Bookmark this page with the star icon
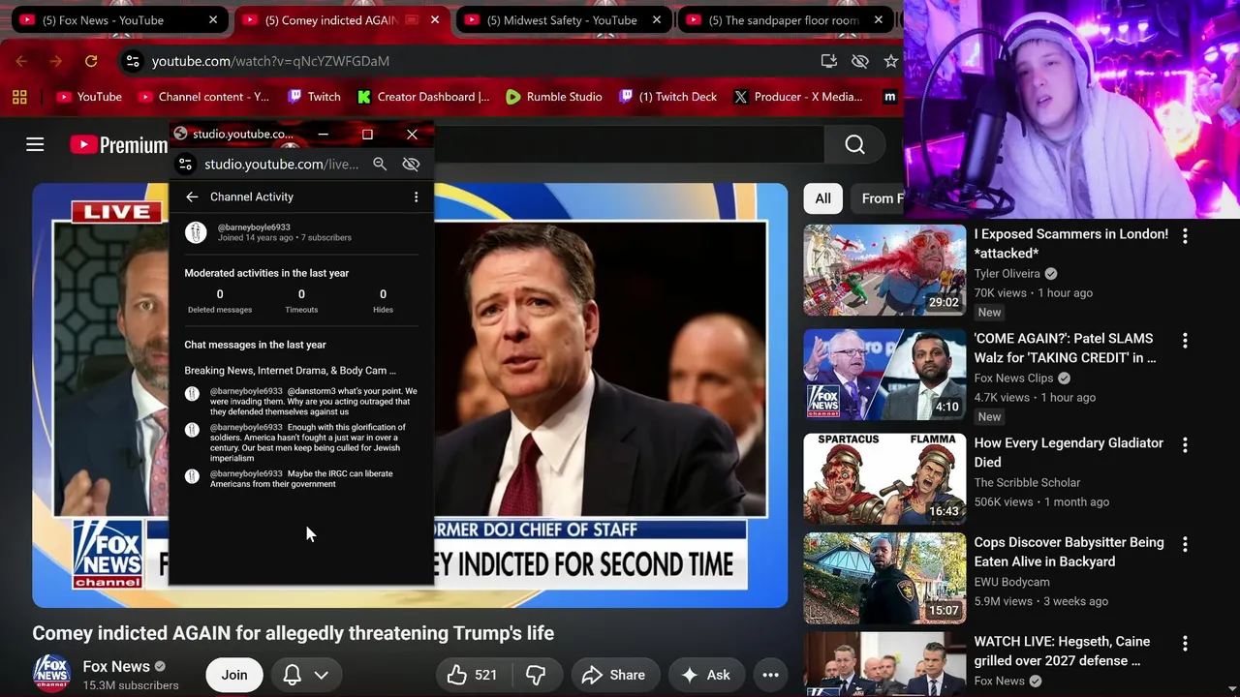 click(890, 61)
